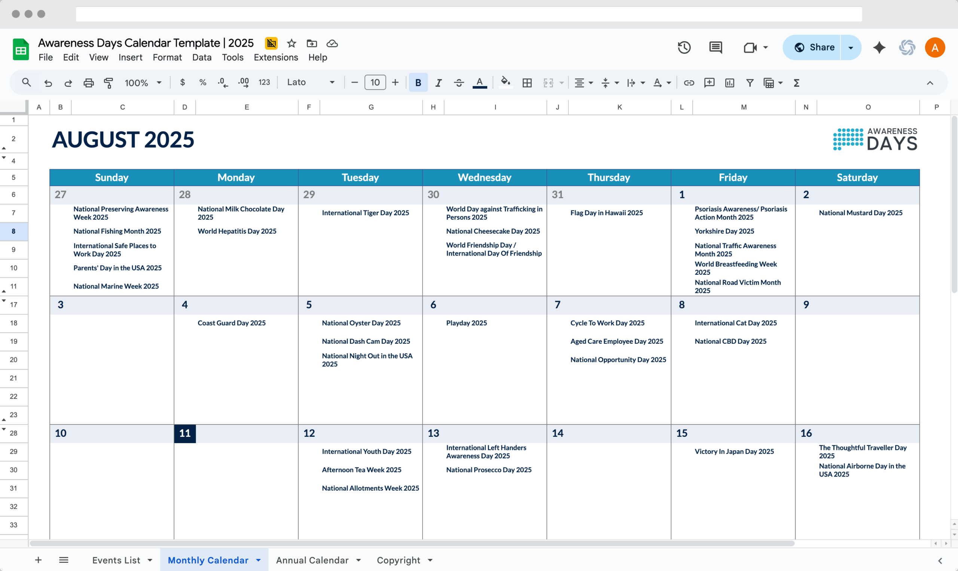The image size is (958, 571).
Task: Open comments history icon
Action: coord(716,47)
